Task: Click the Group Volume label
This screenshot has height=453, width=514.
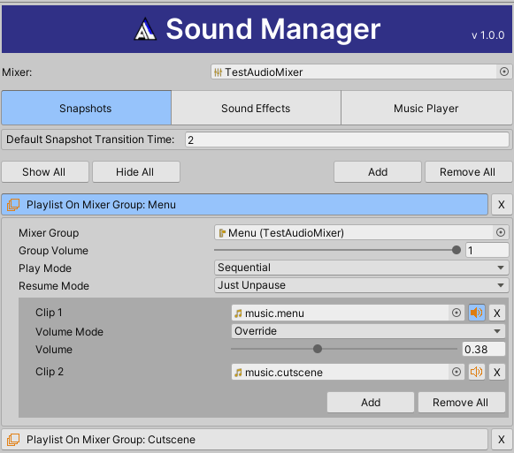Action: tap(53, 251)
